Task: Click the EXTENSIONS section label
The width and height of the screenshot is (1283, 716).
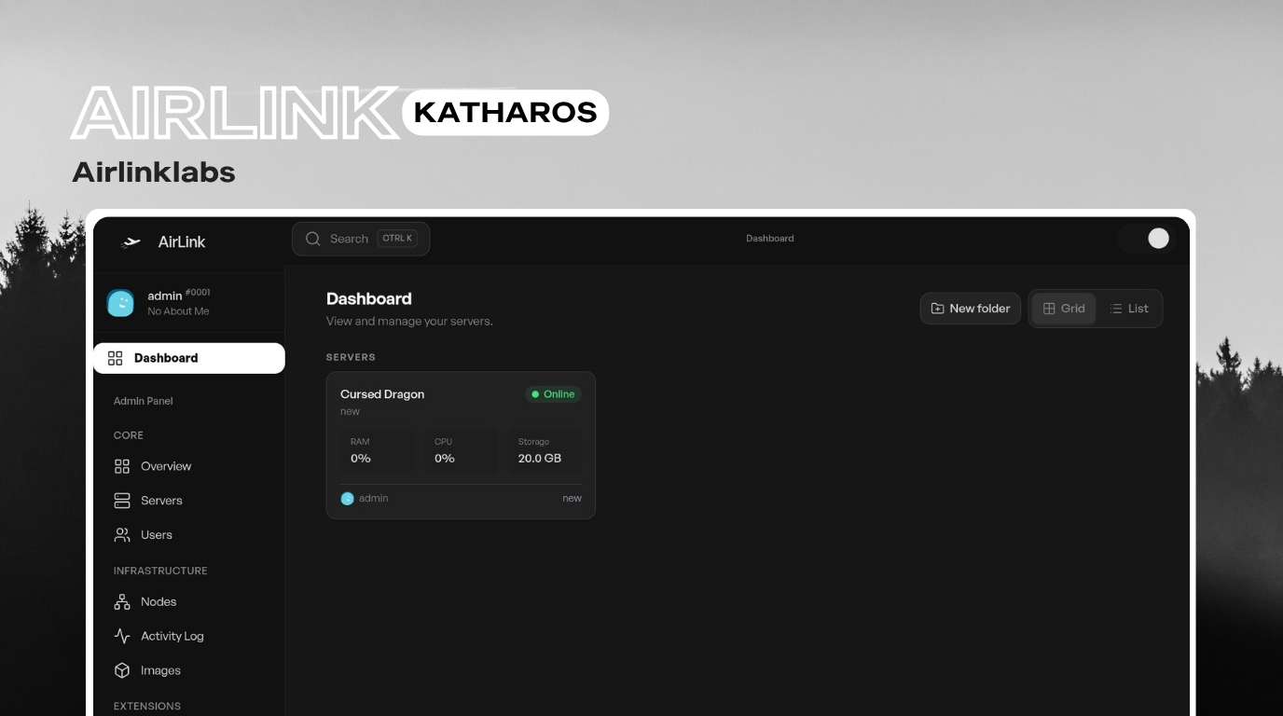Action: [x=147, y=706]
